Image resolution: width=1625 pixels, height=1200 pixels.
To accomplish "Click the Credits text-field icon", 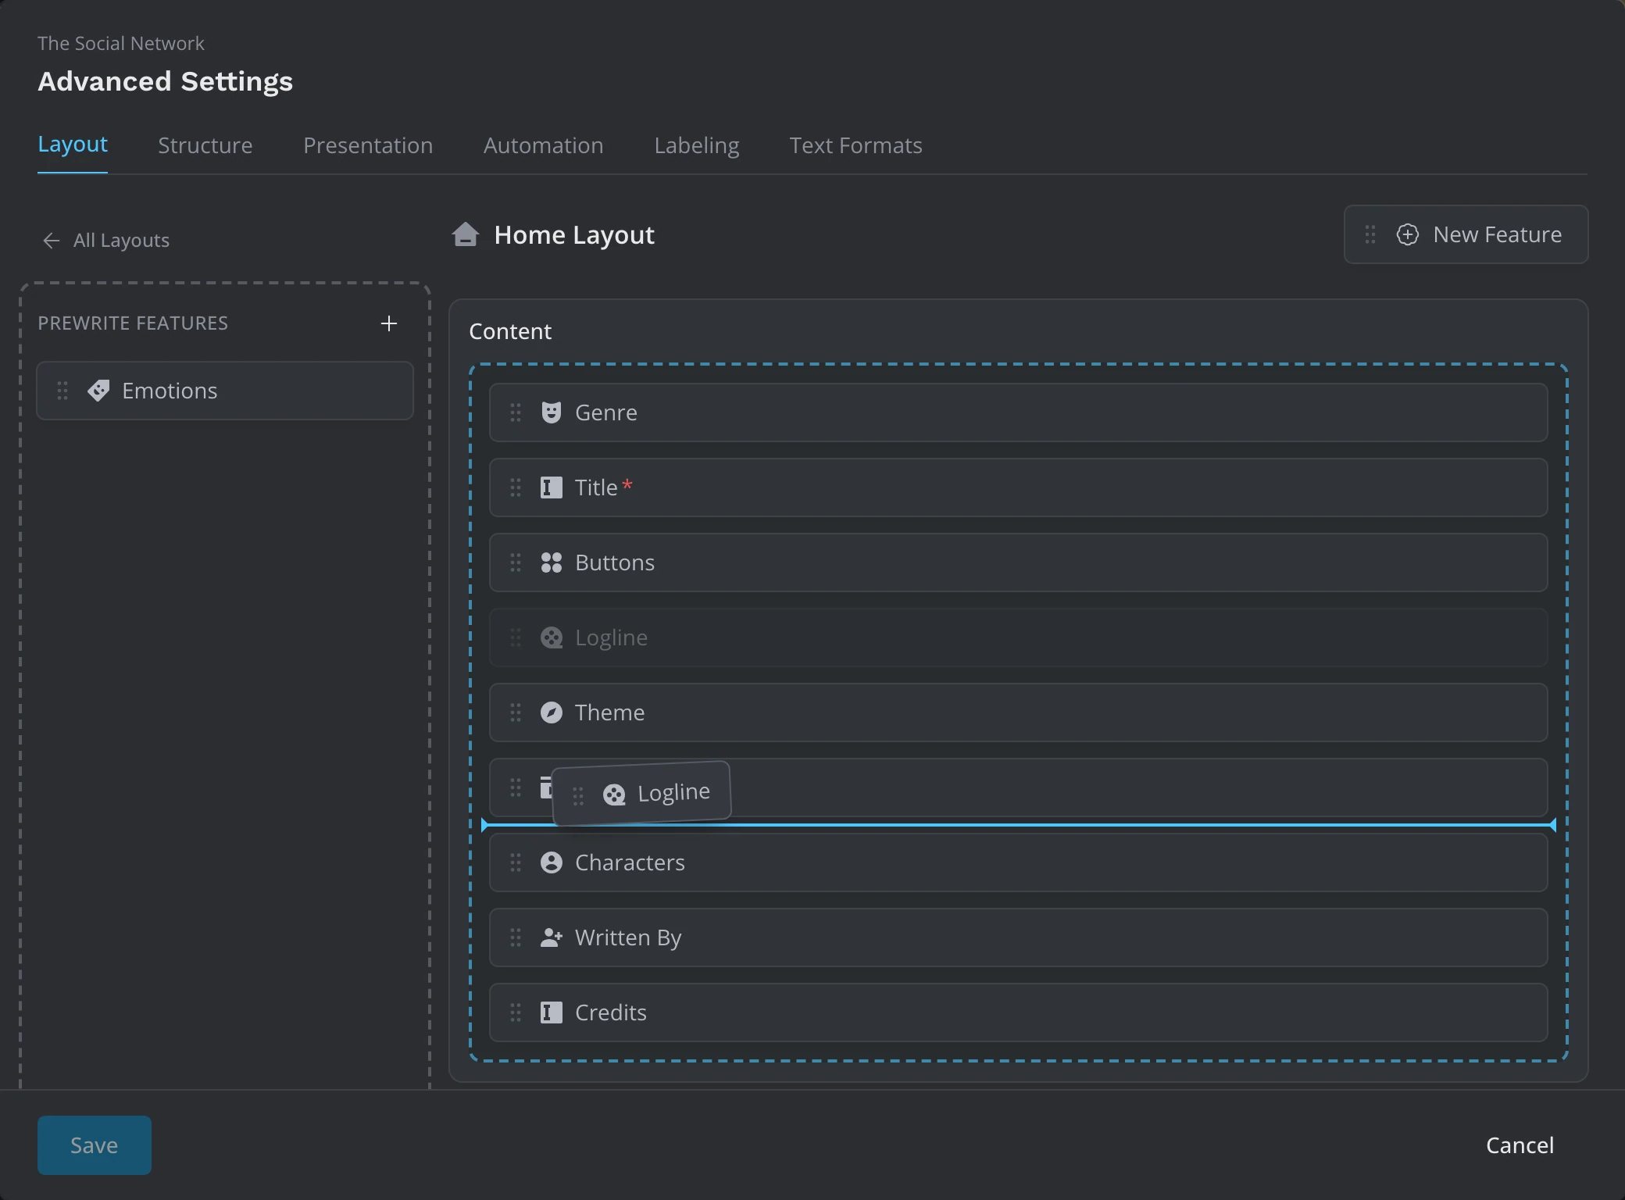I will pyautogui.click(x=552, y=1012).
